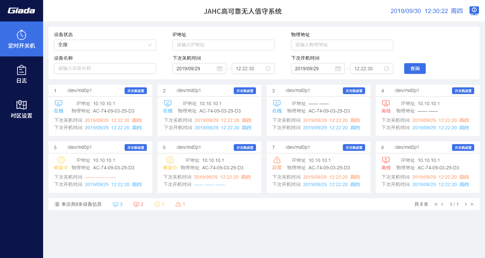Click the abnormal warning icon on device 7
The width and height of the screenshot is (485, 258).
click(x=277, y=160)
